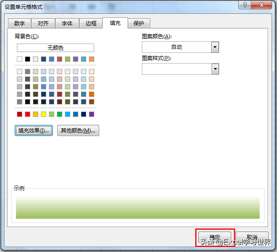The image size is (277, 252).
Task: Pick the aqua swatch in theme row
Action: click(84, 59)
